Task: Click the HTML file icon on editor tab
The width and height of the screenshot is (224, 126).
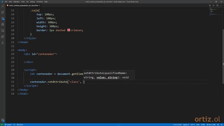Action: click(8, 6)
